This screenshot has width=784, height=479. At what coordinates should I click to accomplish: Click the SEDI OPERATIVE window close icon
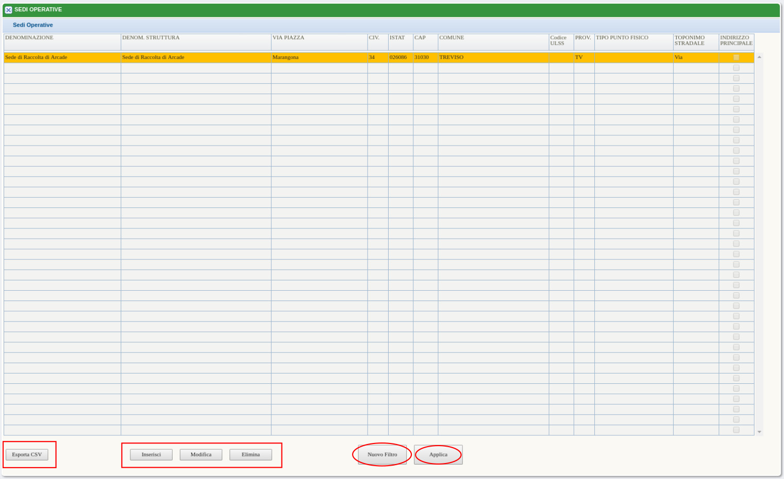[8, 10]
